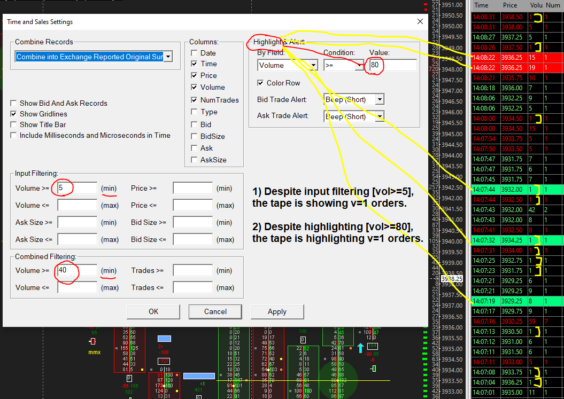Enable the Date column checkbox
This screenshot has width=564, height=399.
point(194,53)
